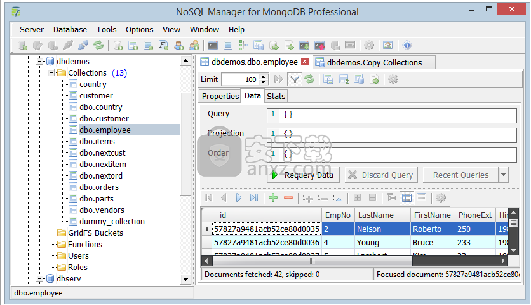Click the Discard Query button
The image size is (531, 305).
point(381,175)
